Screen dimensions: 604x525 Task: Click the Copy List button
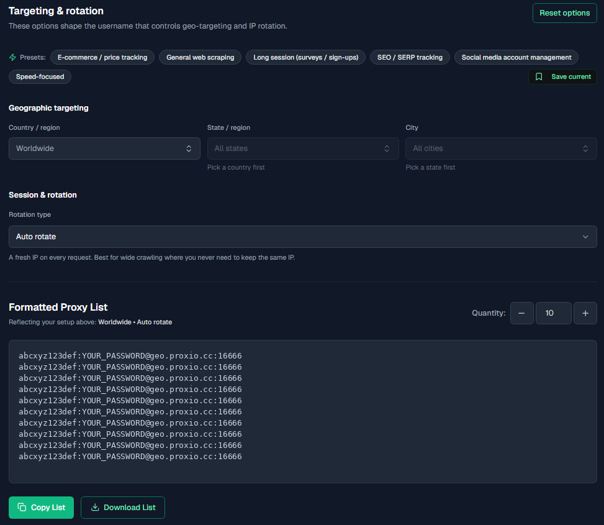tap(41, 507)
